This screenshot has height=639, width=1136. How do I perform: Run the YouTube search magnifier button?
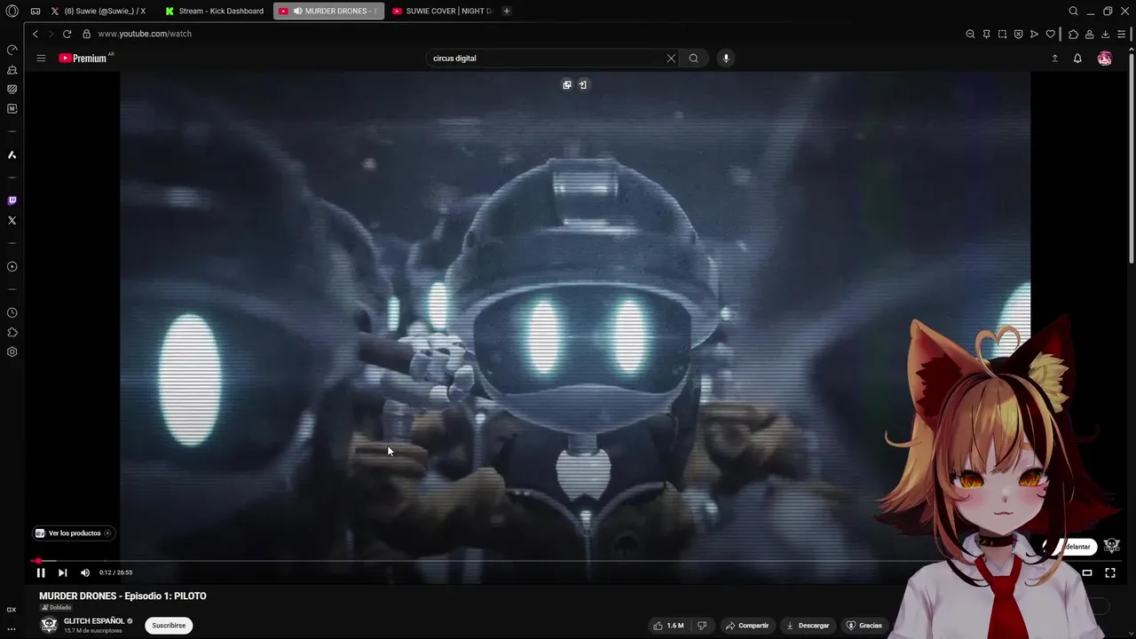pos(693,59)
